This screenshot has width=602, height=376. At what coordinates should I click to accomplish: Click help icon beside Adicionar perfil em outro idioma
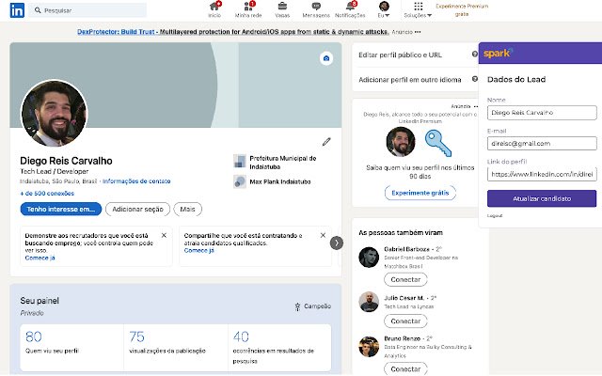click(474, 79)
